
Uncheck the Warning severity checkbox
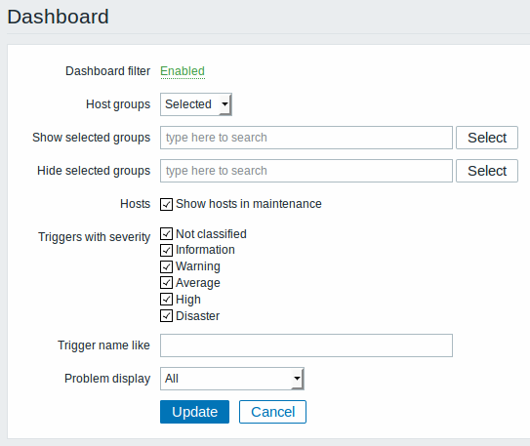(166, 266)
